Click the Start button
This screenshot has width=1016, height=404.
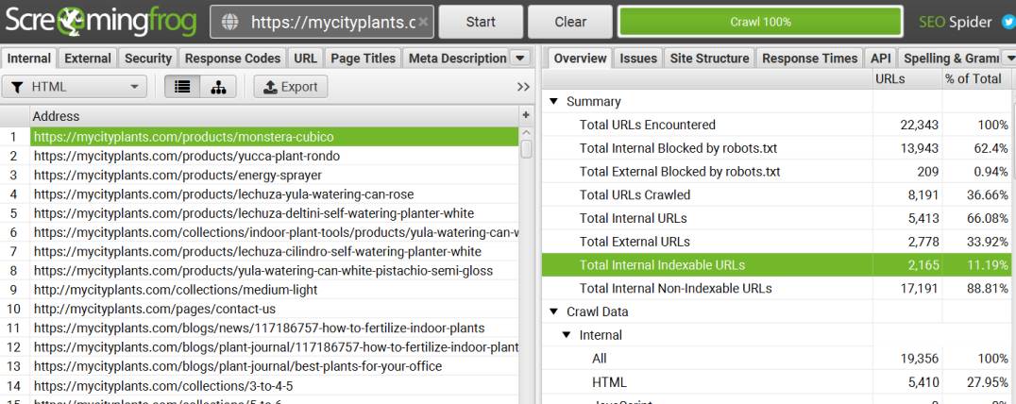[x=481, y=22]
